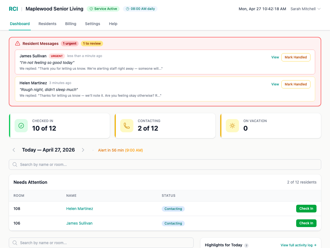Go to previous day with left chevron
The height and width of the screenshot is (248, 330).
tap(14, 150)
